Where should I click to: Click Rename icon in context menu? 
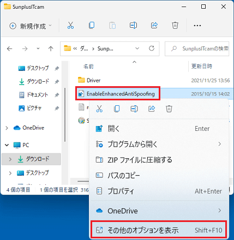click(x=134, y=109)
